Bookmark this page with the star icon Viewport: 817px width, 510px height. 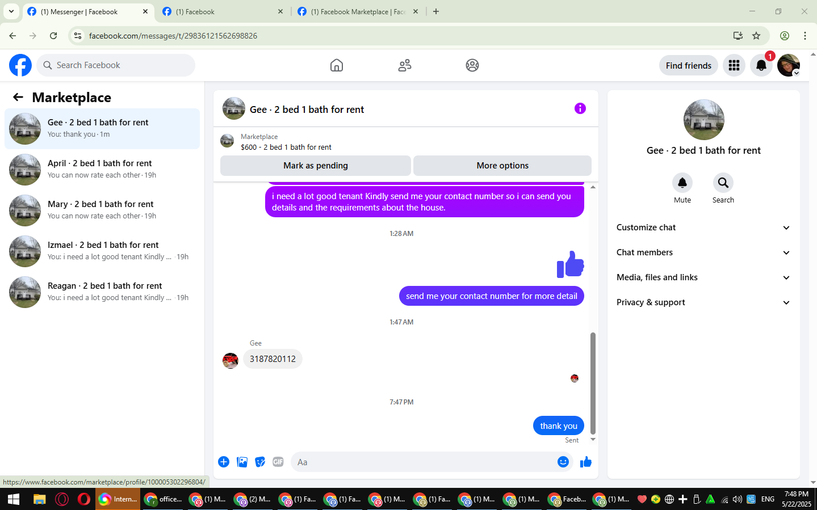756,36
